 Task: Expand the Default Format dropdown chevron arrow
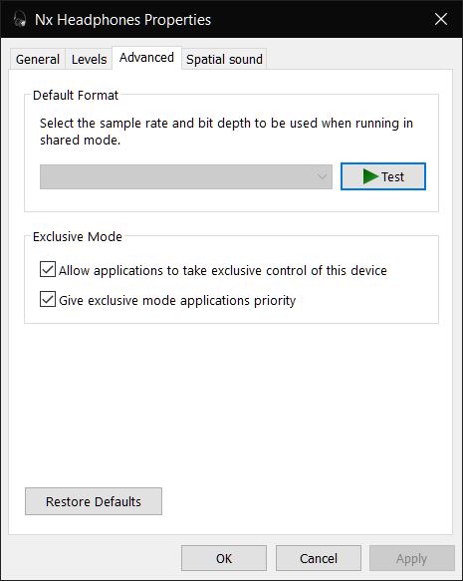click(322, 176)
